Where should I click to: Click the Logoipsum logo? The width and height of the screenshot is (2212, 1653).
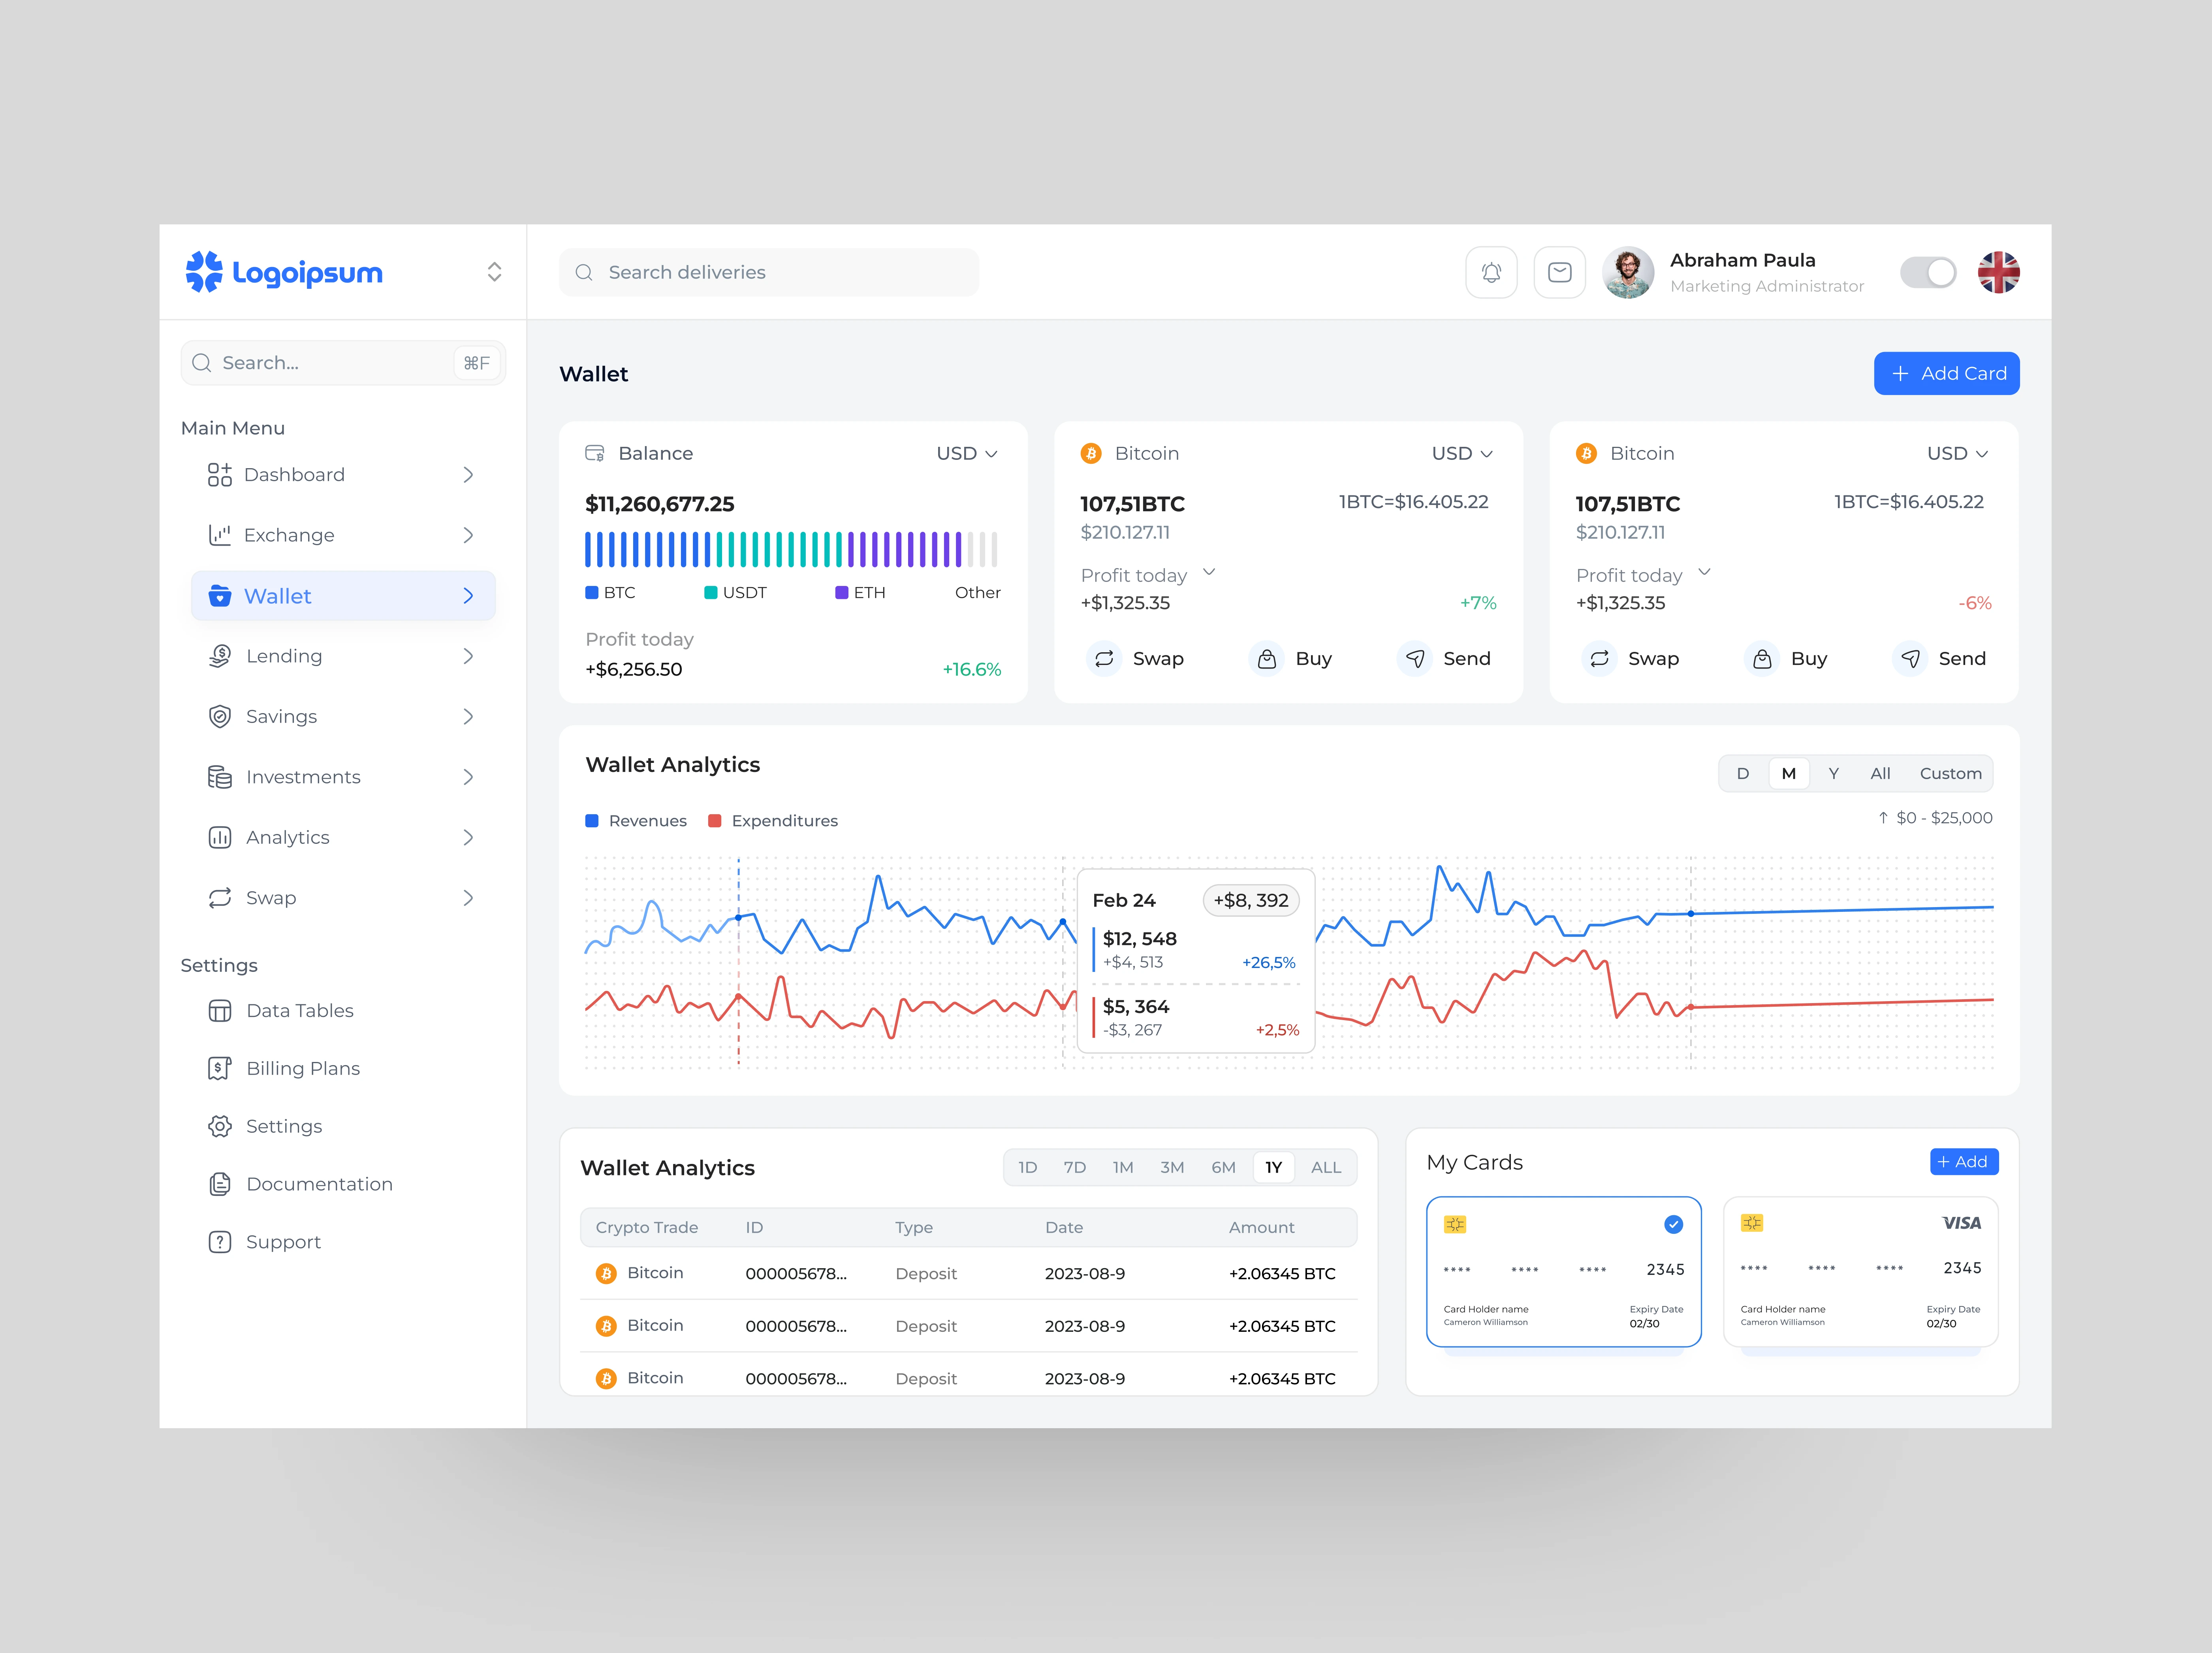284,272
